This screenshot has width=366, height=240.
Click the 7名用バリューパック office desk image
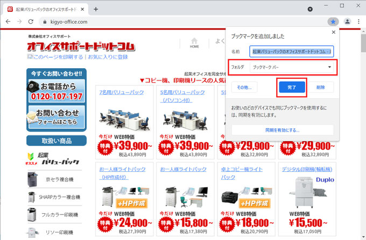pos(124,119)
